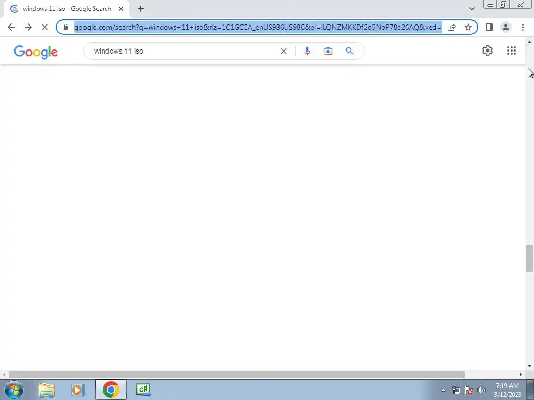Click the URL in the address bar
Viewport: 534px width, 400px height.
pos(258,27)
